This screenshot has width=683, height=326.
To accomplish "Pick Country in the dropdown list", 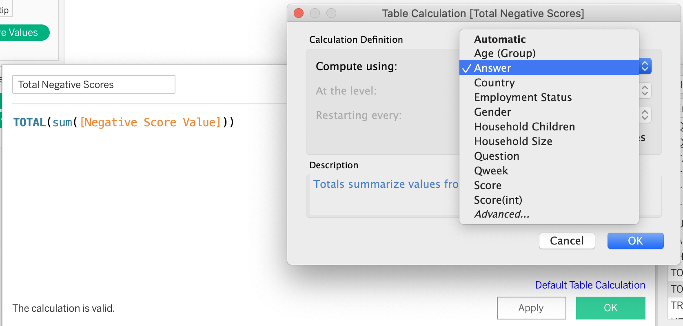I will tap(495, 83).
